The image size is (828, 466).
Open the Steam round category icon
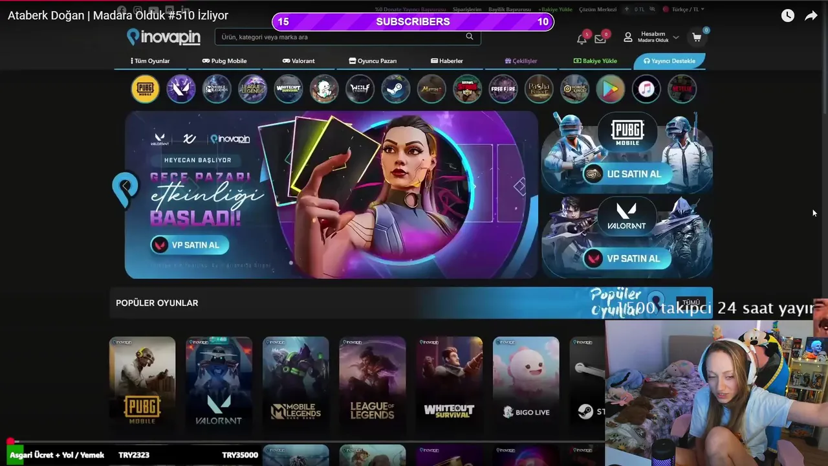pos(395,89)
